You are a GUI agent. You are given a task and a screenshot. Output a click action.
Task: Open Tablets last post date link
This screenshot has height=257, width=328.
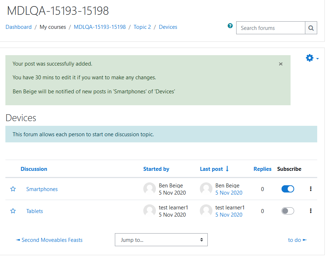[x=229, y=215]
